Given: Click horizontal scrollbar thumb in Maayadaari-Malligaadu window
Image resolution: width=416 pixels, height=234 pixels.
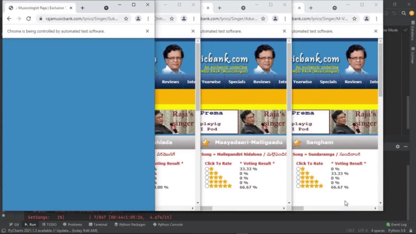Looking at the screenshot, I should tap(206, 208).
